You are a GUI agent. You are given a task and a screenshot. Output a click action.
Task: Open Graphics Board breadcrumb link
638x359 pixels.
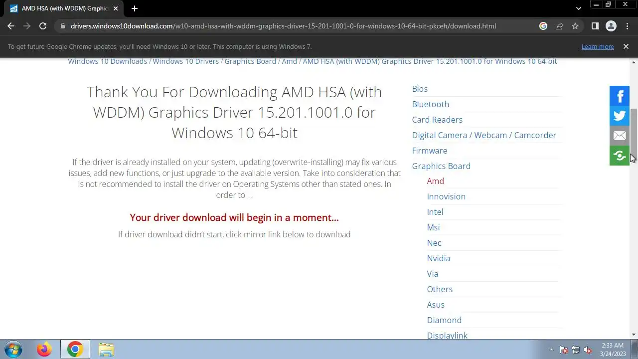[250, 61]
